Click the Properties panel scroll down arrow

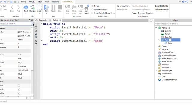(x=32, y=95)
